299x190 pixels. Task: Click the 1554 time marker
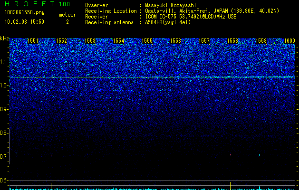point(119,41)
